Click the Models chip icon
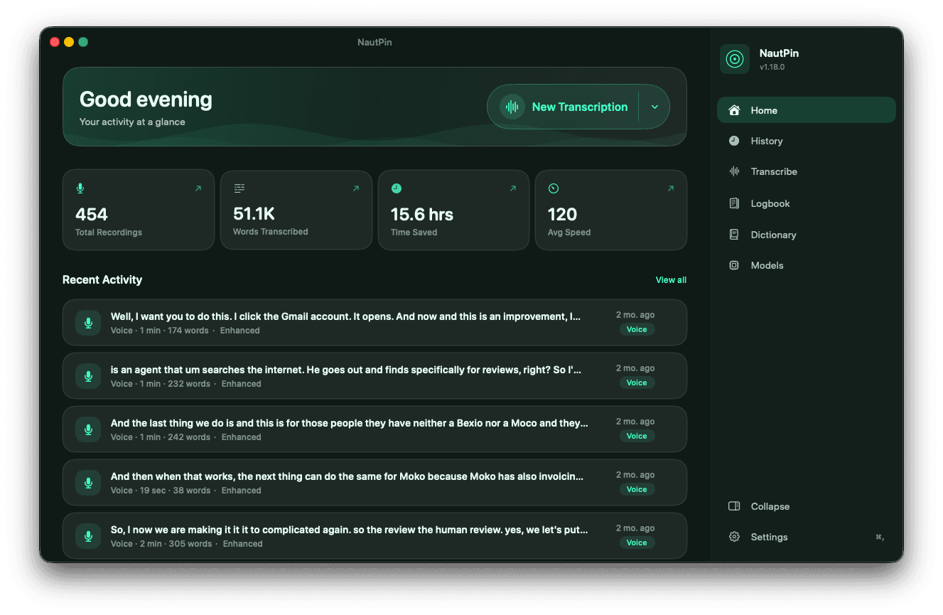The height and width of the screenshot is (615, 943). (734, 265)
